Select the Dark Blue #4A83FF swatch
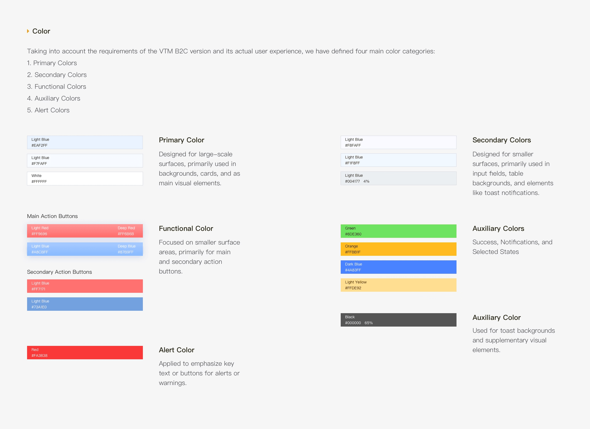590x429 pixels. tap(398, 267)
